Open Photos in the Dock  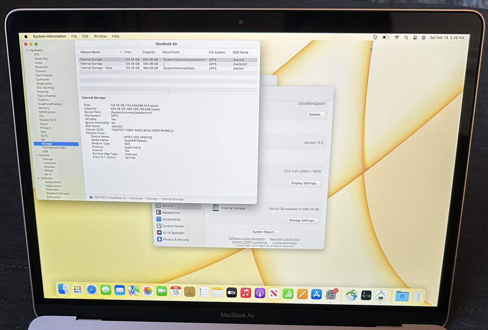(x=148, y=291)
